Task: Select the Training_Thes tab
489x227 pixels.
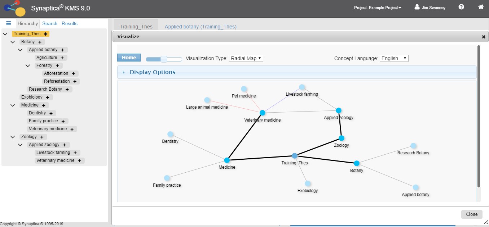Action: coord(136,26)
